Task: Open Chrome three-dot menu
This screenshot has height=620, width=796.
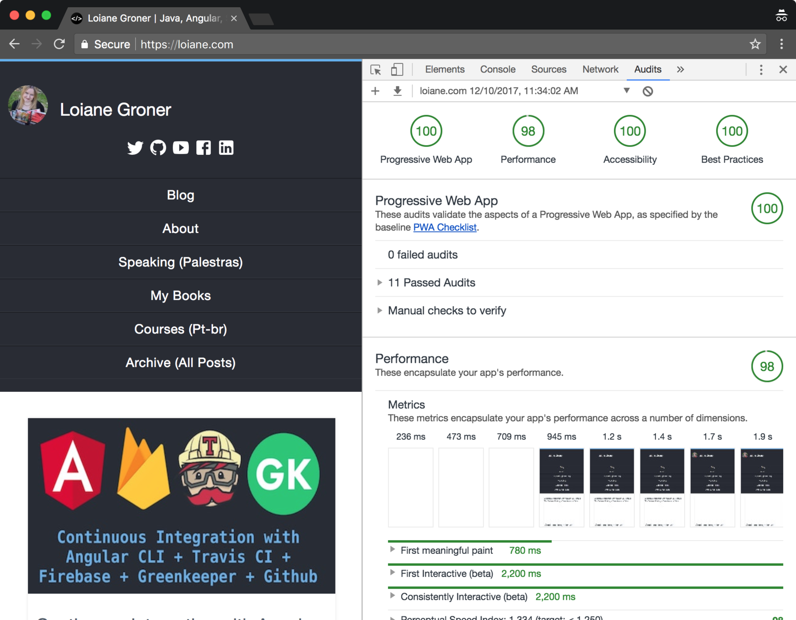Action: (781, 45)
